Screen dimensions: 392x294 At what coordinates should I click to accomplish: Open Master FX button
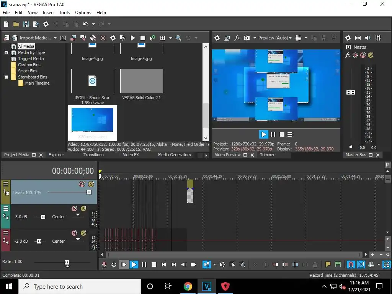tap(348, 55)
